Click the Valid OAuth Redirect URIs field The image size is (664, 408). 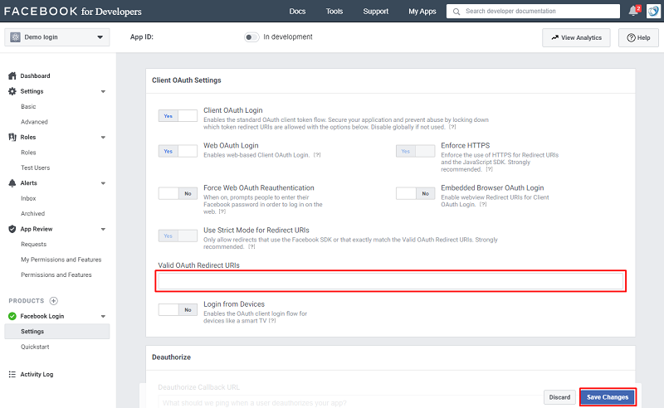(x=390, y=281)
